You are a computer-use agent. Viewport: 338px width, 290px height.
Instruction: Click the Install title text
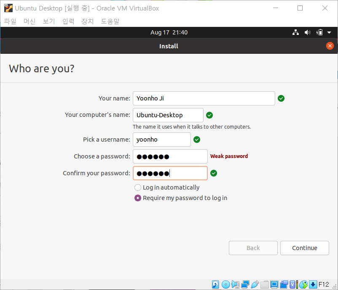point(169,46)
